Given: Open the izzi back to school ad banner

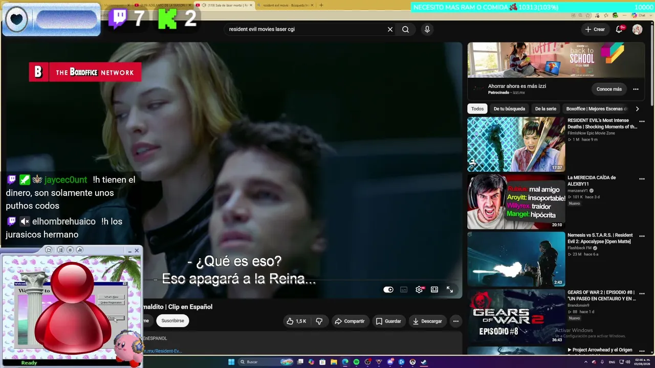Looking at the screenshot, I should (556, 60).
